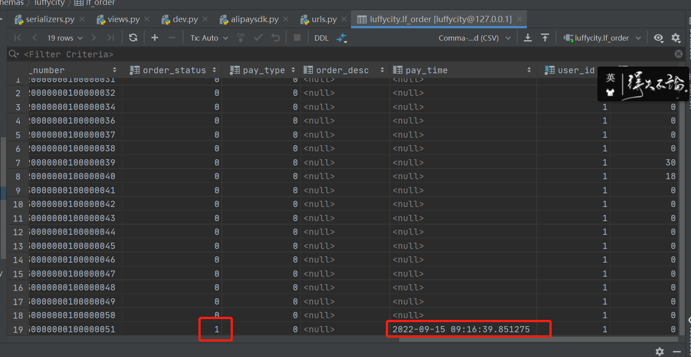
Task: Open bottom panel gear settings icon
Action: tap(660, 351)
